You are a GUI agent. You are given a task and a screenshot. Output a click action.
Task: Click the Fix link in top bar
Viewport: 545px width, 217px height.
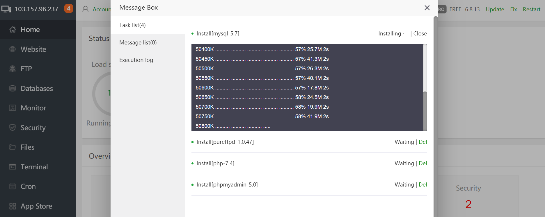[514, 9]
